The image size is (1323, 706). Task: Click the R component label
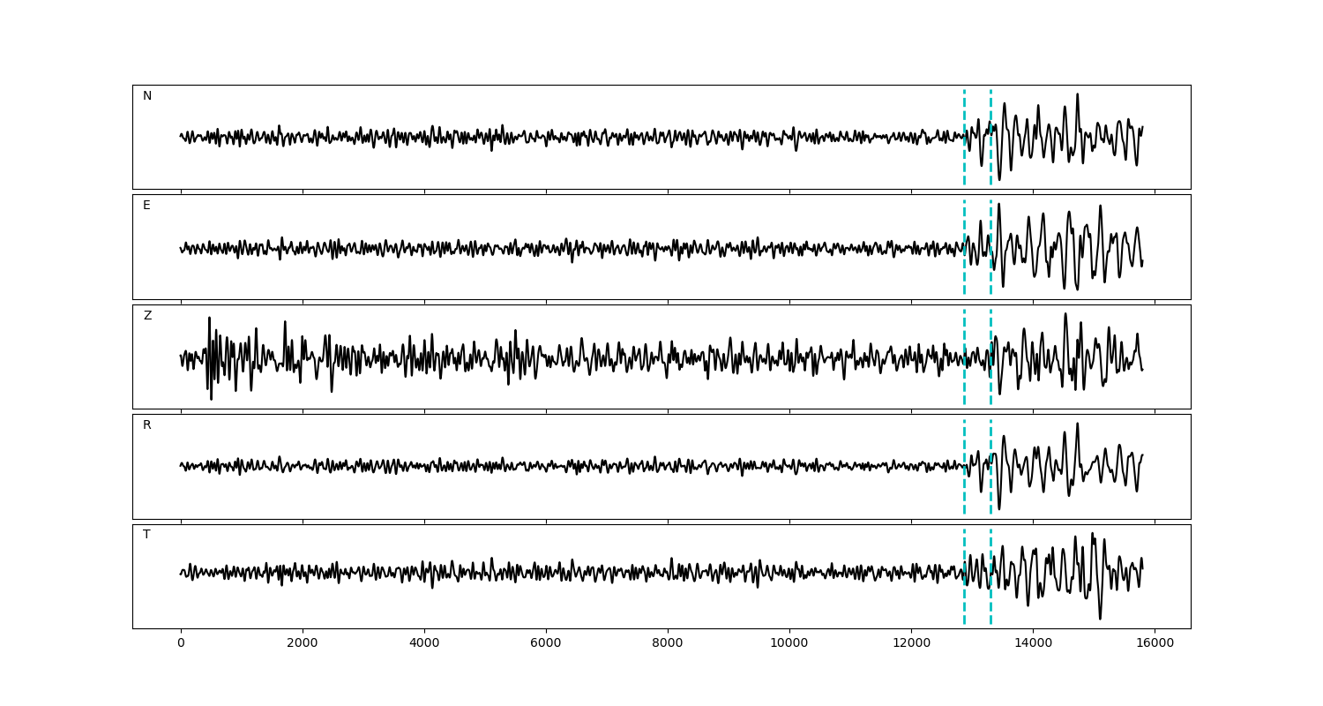[x=147, y=425]
